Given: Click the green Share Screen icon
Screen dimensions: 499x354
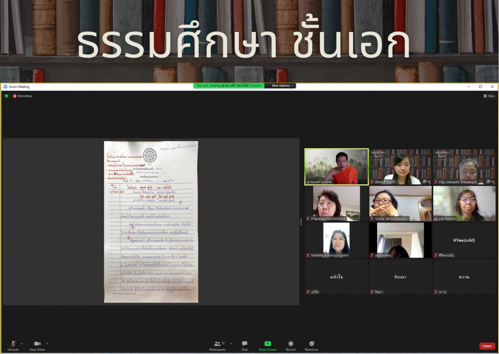Looking at the screenshot, I should [267, 344].
